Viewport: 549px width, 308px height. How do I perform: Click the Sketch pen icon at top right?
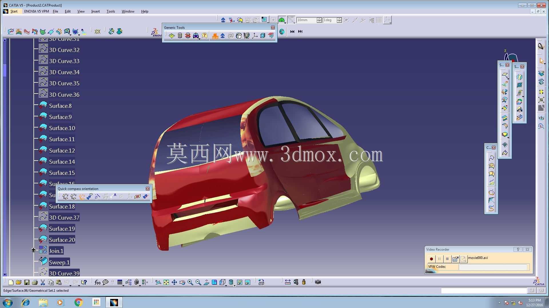coord(541,46)
